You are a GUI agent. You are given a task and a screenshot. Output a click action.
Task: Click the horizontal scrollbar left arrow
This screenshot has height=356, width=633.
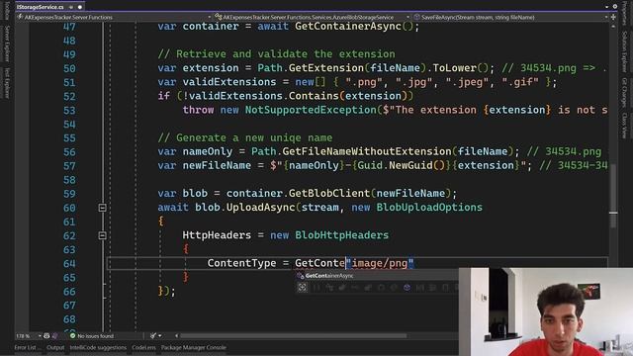tap(176, 336)
